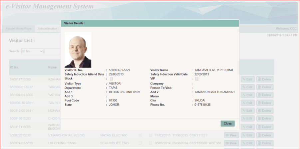Viewport: 300px width, 149px height.
Task: Delete the MATAS ELECTRIC visitor row
Action: 265,135
